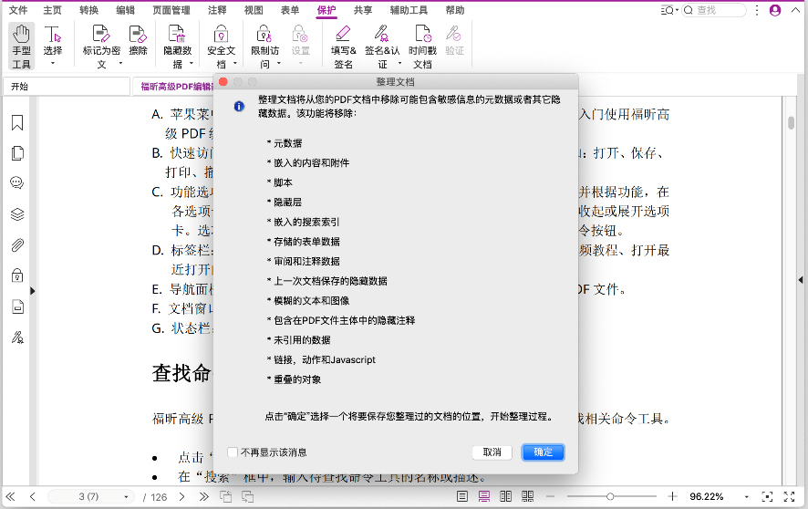The width and height of the screenshot is (808, 509).
Task: Expand 隐藏数据 dropdown arrow
Action: (x=192, y=63)
